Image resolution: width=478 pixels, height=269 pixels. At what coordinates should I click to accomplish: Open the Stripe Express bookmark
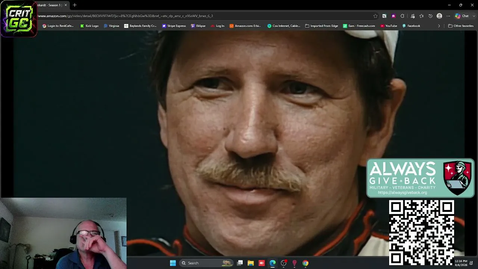tap(174, 26)
